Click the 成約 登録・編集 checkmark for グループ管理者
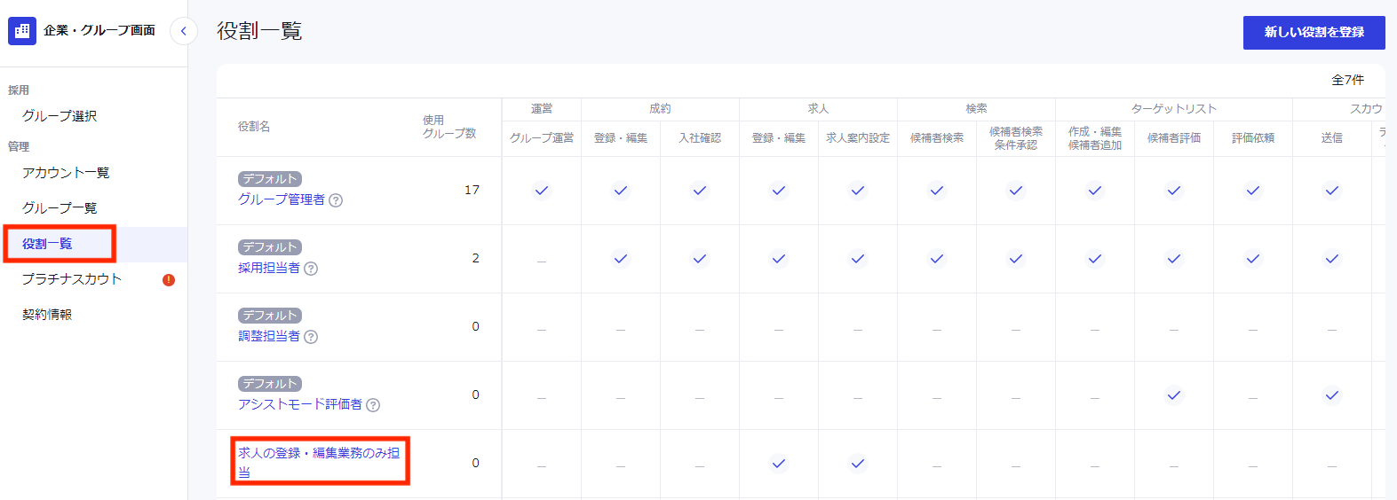1397x500 pixels. 621,190
